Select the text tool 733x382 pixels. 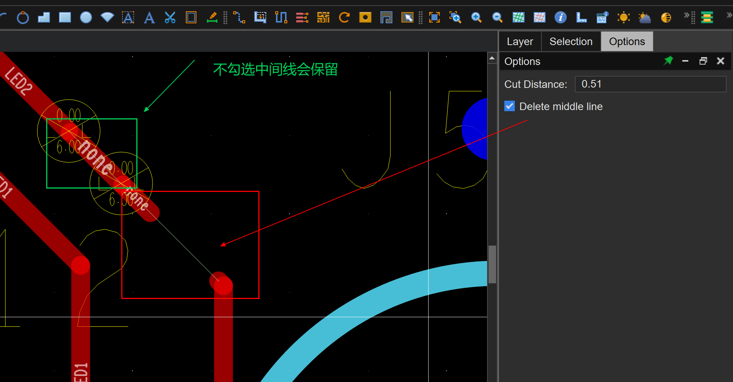tap(149, 17)
